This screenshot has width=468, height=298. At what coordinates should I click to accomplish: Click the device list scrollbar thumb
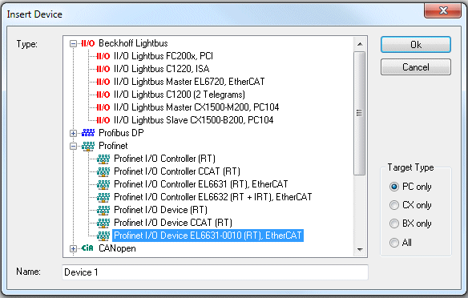tap(360, 114)
